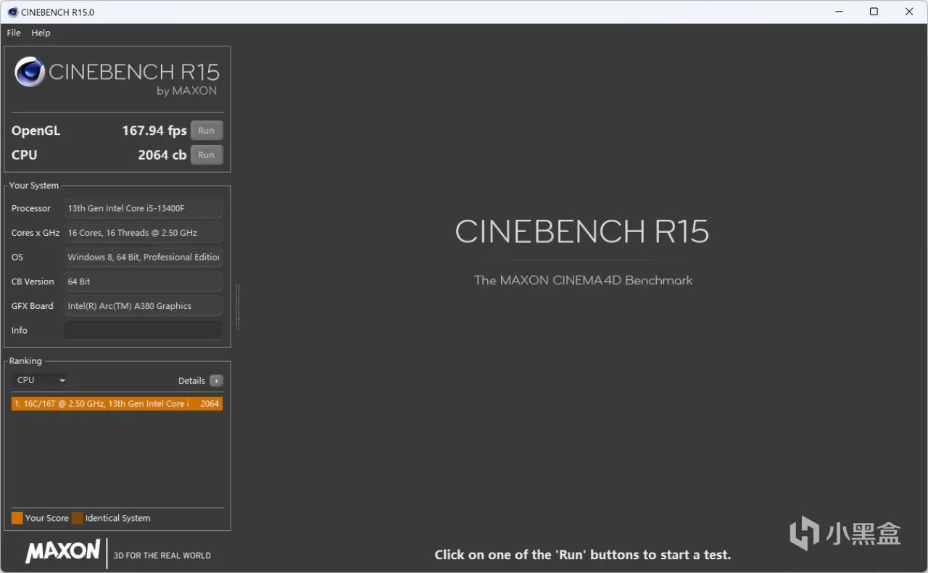Run the OpenGL benchmark test

pos(207,131)
